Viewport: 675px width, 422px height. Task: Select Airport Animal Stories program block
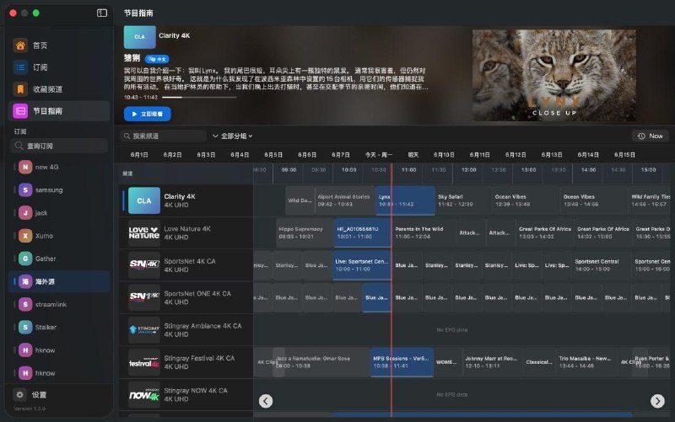345,200
